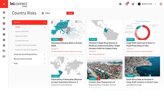Screen dimensions: 164x102
Task: Select Latest under Security
Action: click(18, 27)
